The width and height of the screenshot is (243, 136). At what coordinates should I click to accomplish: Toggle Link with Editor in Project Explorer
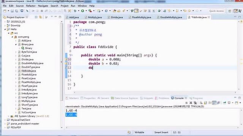pyautogui.click(x=41, y=17)
